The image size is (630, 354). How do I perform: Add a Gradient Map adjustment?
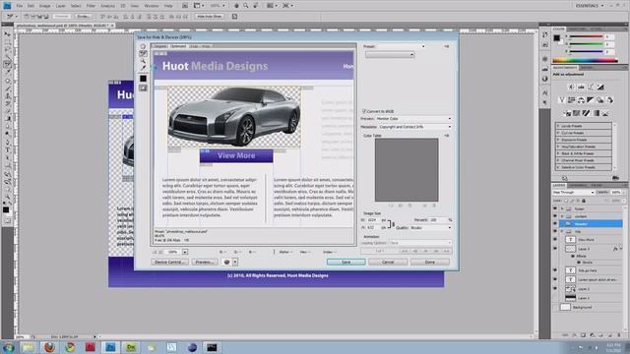(596, 114)
